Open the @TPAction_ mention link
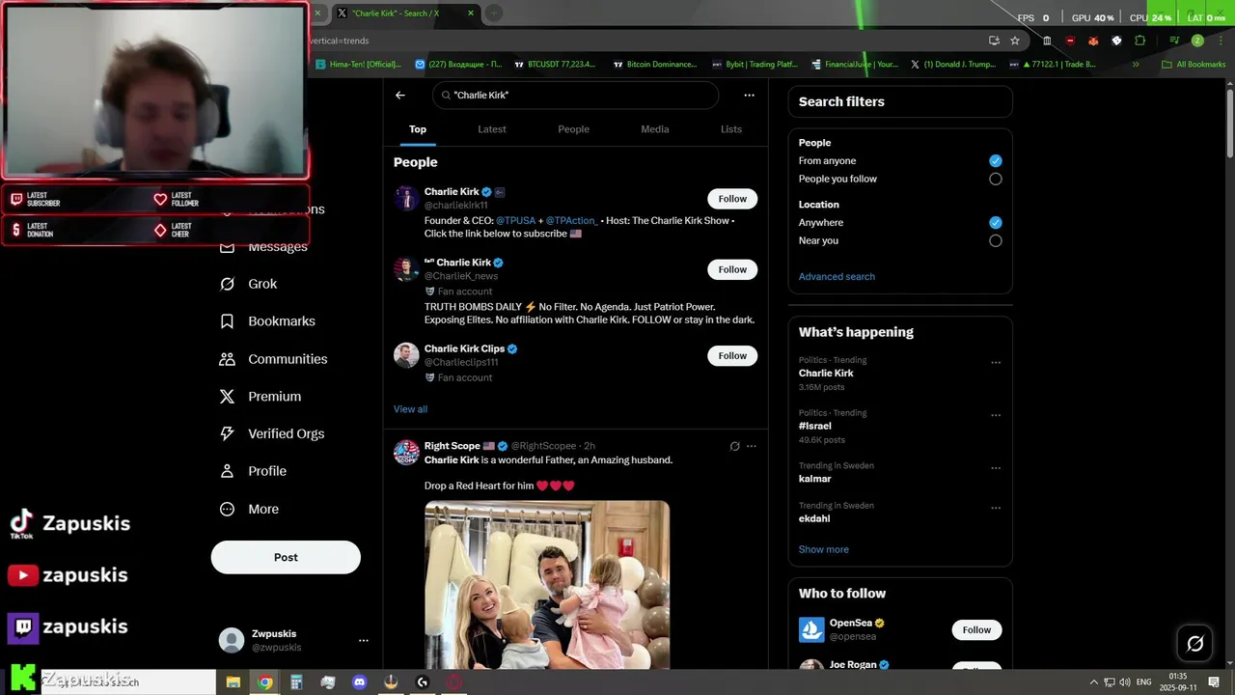The image size is (1235, 695). 572,221
